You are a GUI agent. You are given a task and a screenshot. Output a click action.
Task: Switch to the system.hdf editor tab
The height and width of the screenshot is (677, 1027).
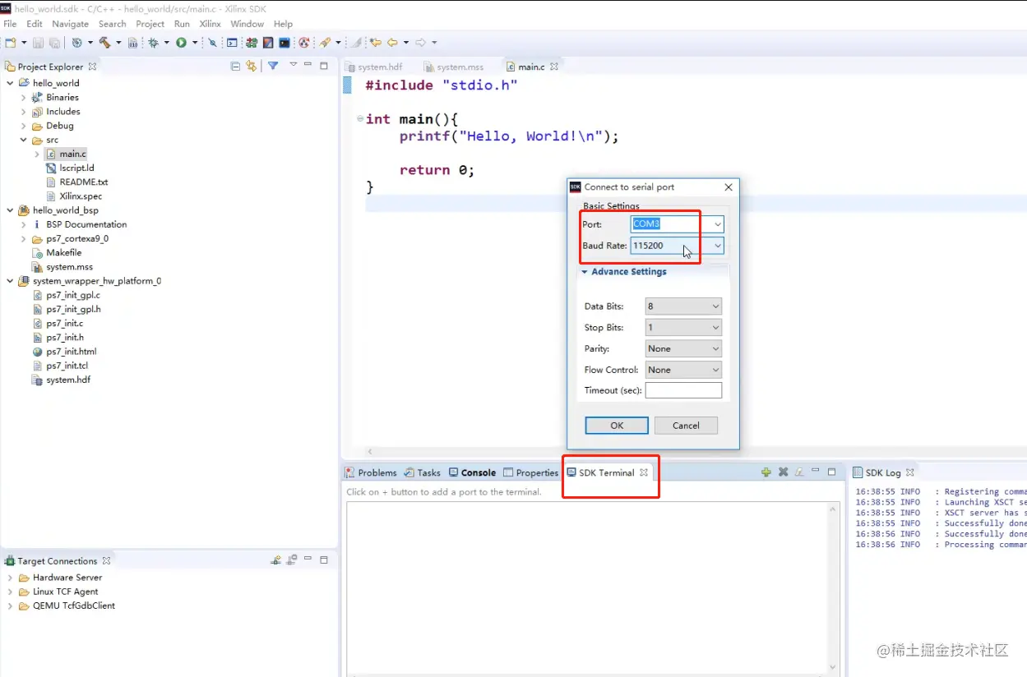coord(374,67)
